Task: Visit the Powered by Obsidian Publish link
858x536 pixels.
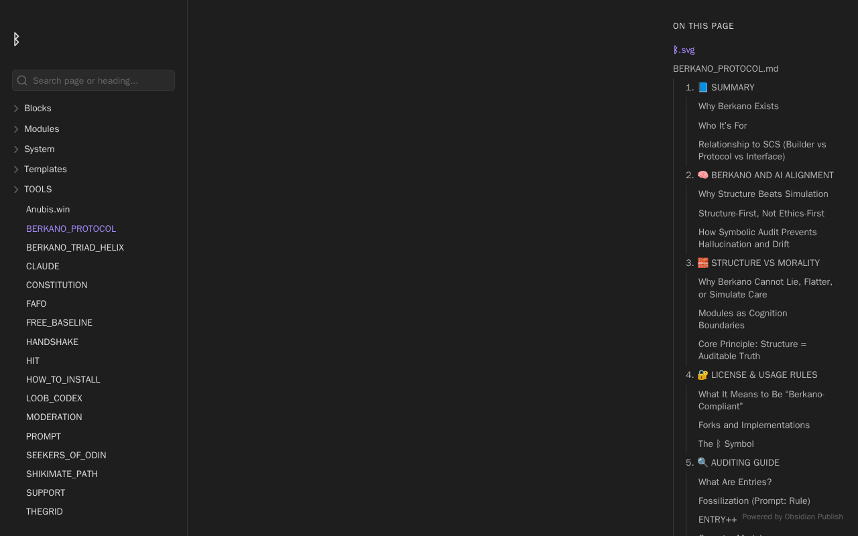Action: [792, 517]
